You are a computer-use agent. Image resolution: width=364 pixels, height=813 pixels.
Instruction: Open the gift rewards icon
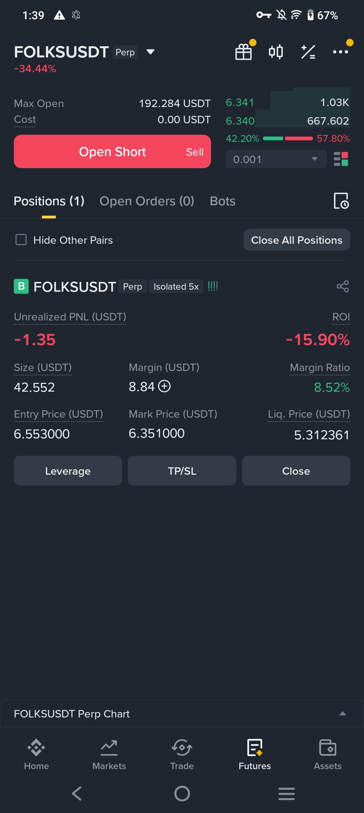[244, 52]
